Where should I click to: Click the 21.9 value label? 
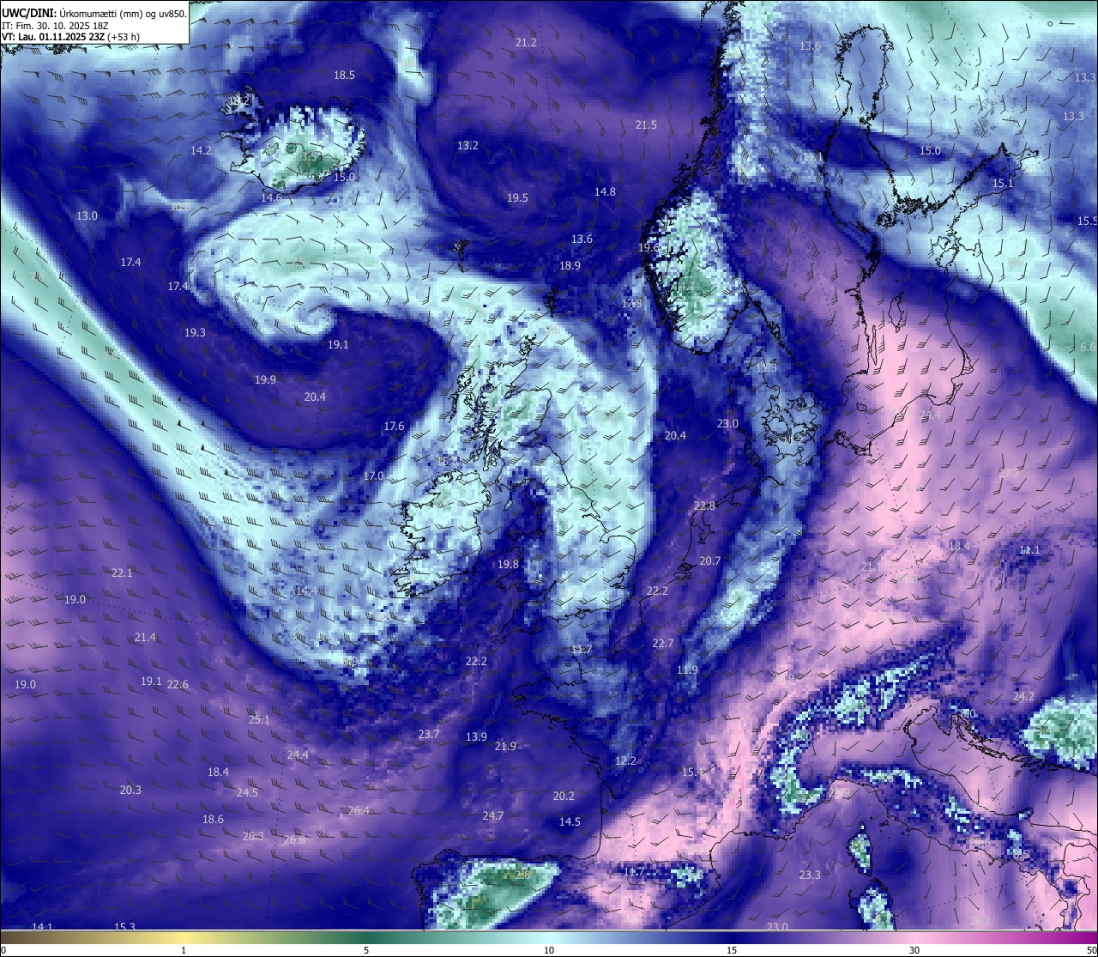(x=505, y=747)
